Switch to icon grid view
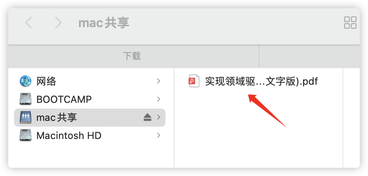The image size is (368, 176). tap(350, 23)
